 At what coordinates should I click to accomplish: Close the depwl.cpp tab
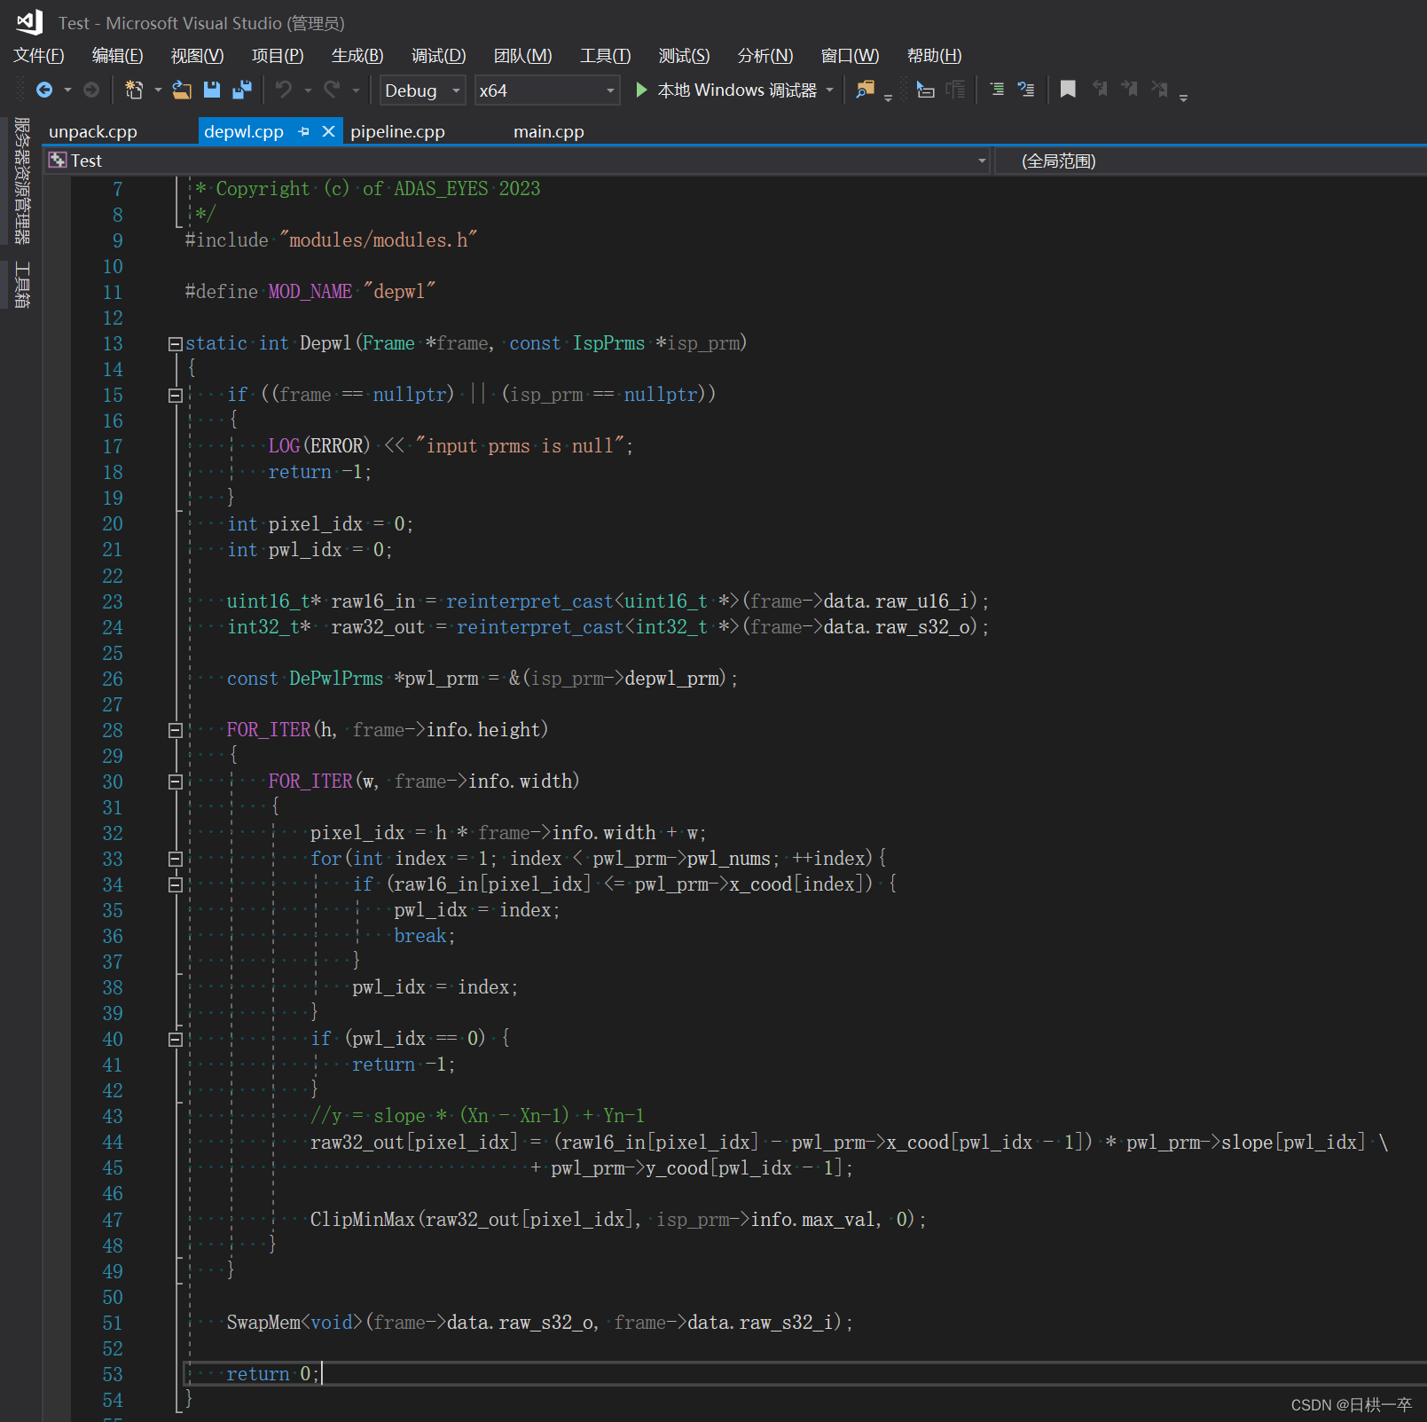(328, 131)
